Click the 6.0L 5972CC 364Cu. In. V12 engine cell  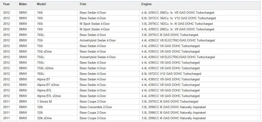point(200,18)
